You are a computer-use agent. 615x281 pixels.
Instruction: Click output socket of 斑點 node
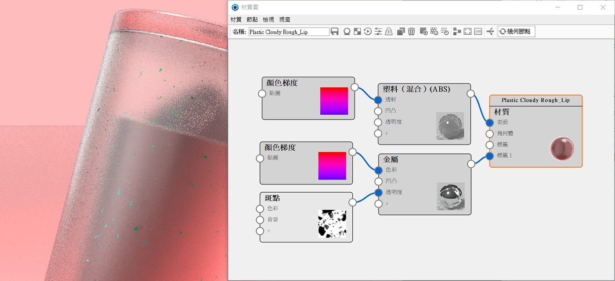point(352,202)
